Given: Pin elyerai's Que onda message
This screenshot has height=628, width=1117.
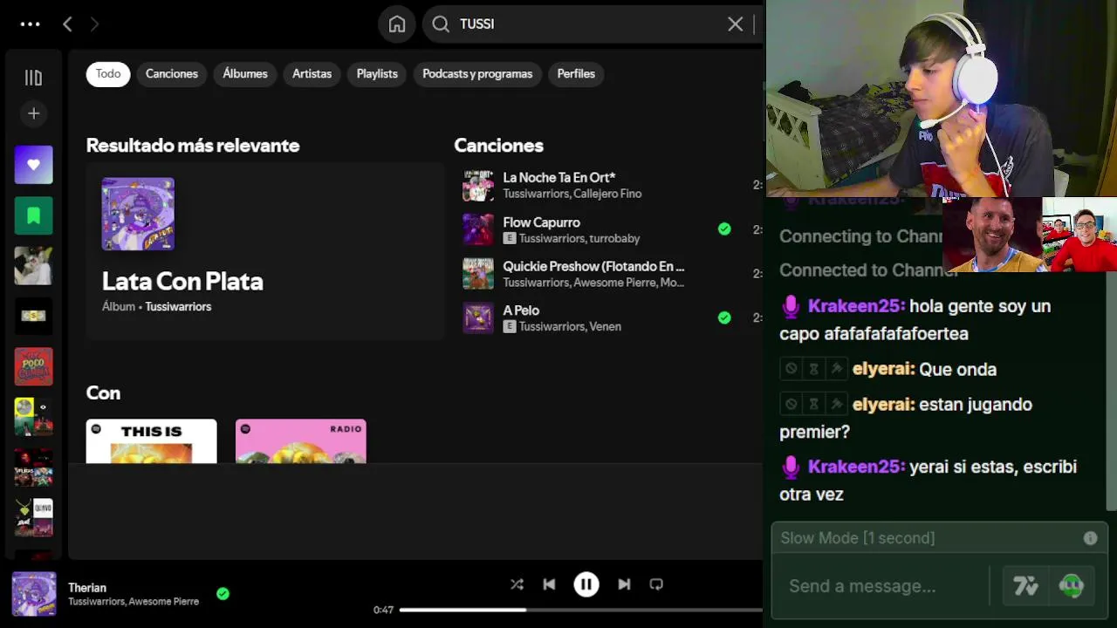Looking at the screenshot, I should (x=836, y=369).
